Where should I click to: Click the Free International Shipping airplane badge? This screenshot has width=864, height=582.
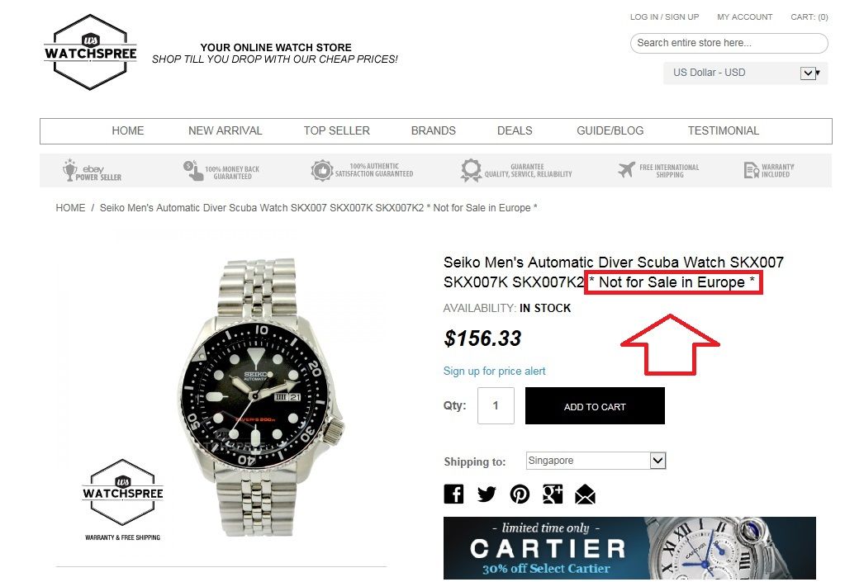658,171
